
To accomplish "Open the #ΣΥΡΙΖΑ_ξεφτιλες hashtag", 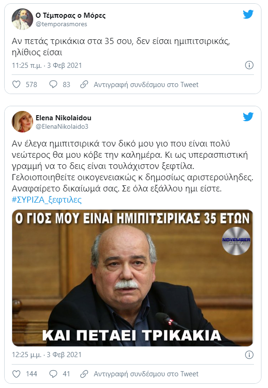I will pos(47,200).
